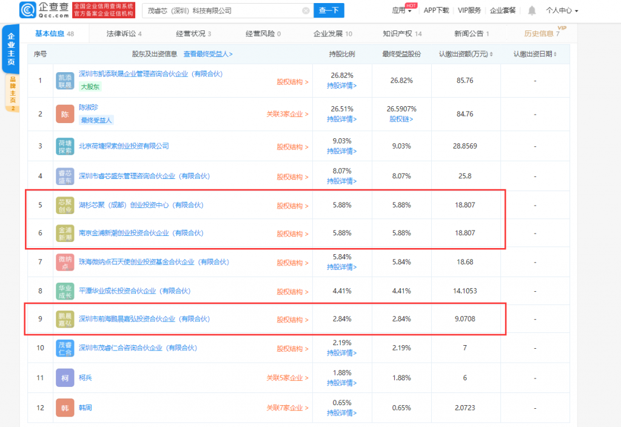
Task: Click the 微纳点 shareholder logo
Action: (65, 262)
